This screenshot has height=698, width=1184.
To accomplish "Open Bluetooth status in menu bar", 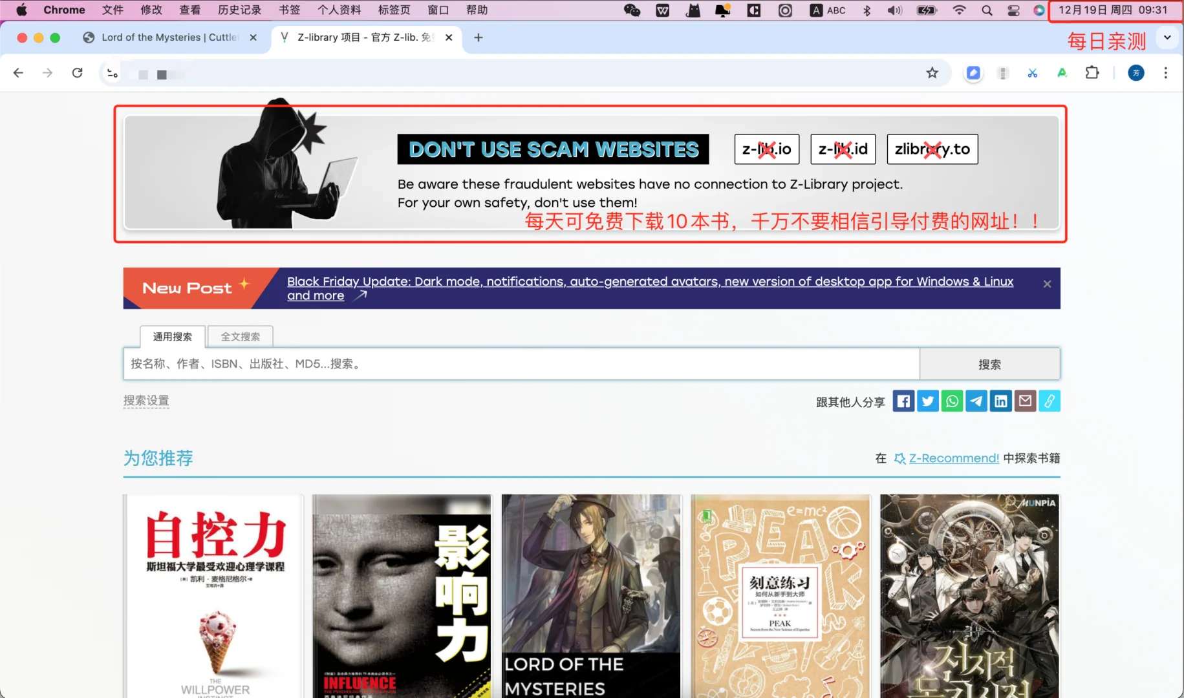I will [867, 10].
